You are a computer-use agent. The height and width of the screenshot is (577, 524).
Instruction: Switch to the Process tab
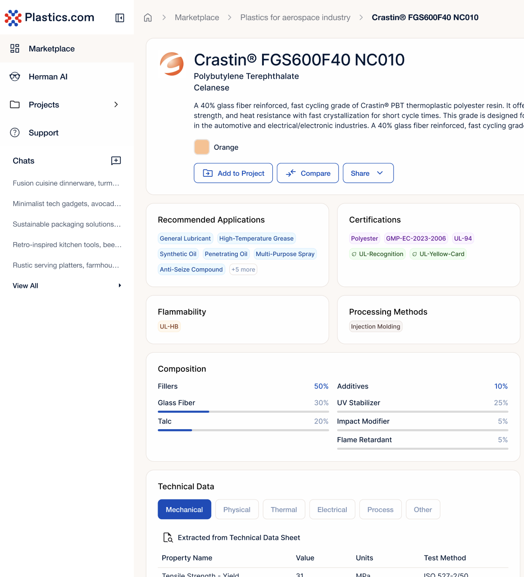tap(380, 509)
